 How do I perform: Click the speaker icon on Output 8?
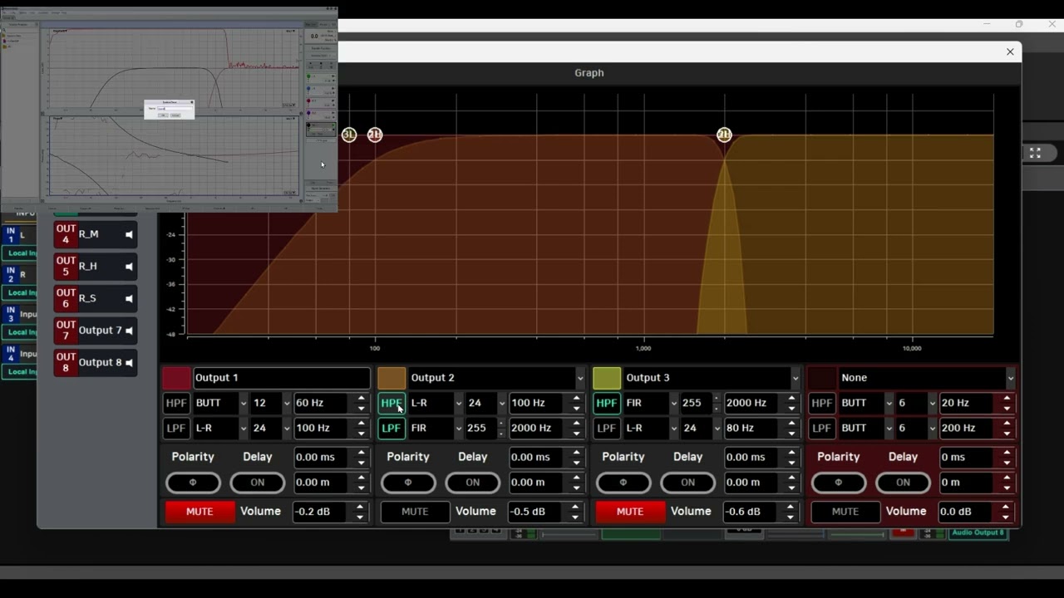click(x=129, y=363)
